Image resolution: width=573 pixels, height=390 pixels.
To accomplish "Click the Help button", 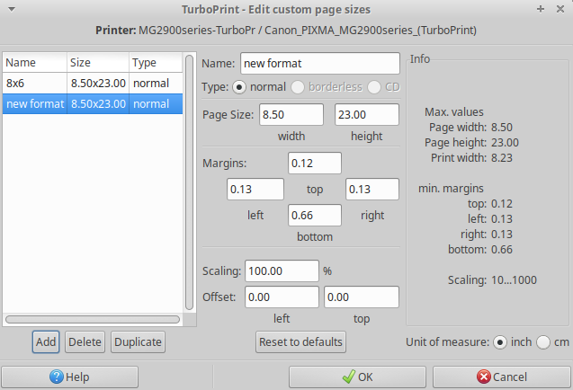I will point(70,377).
